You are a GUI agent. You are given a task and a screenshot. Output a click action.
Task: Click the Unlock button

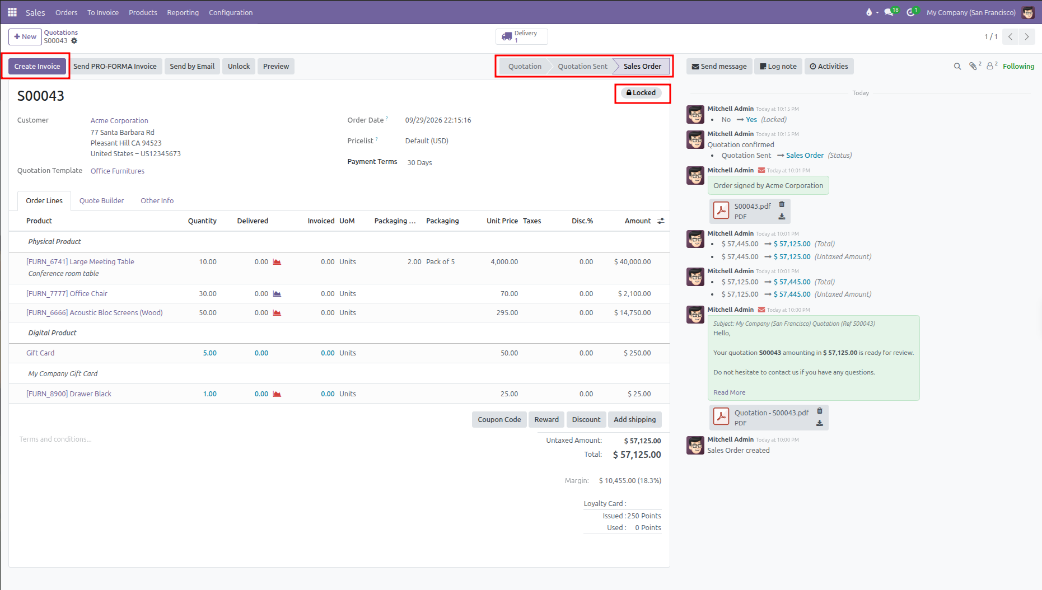coord(239,67)
